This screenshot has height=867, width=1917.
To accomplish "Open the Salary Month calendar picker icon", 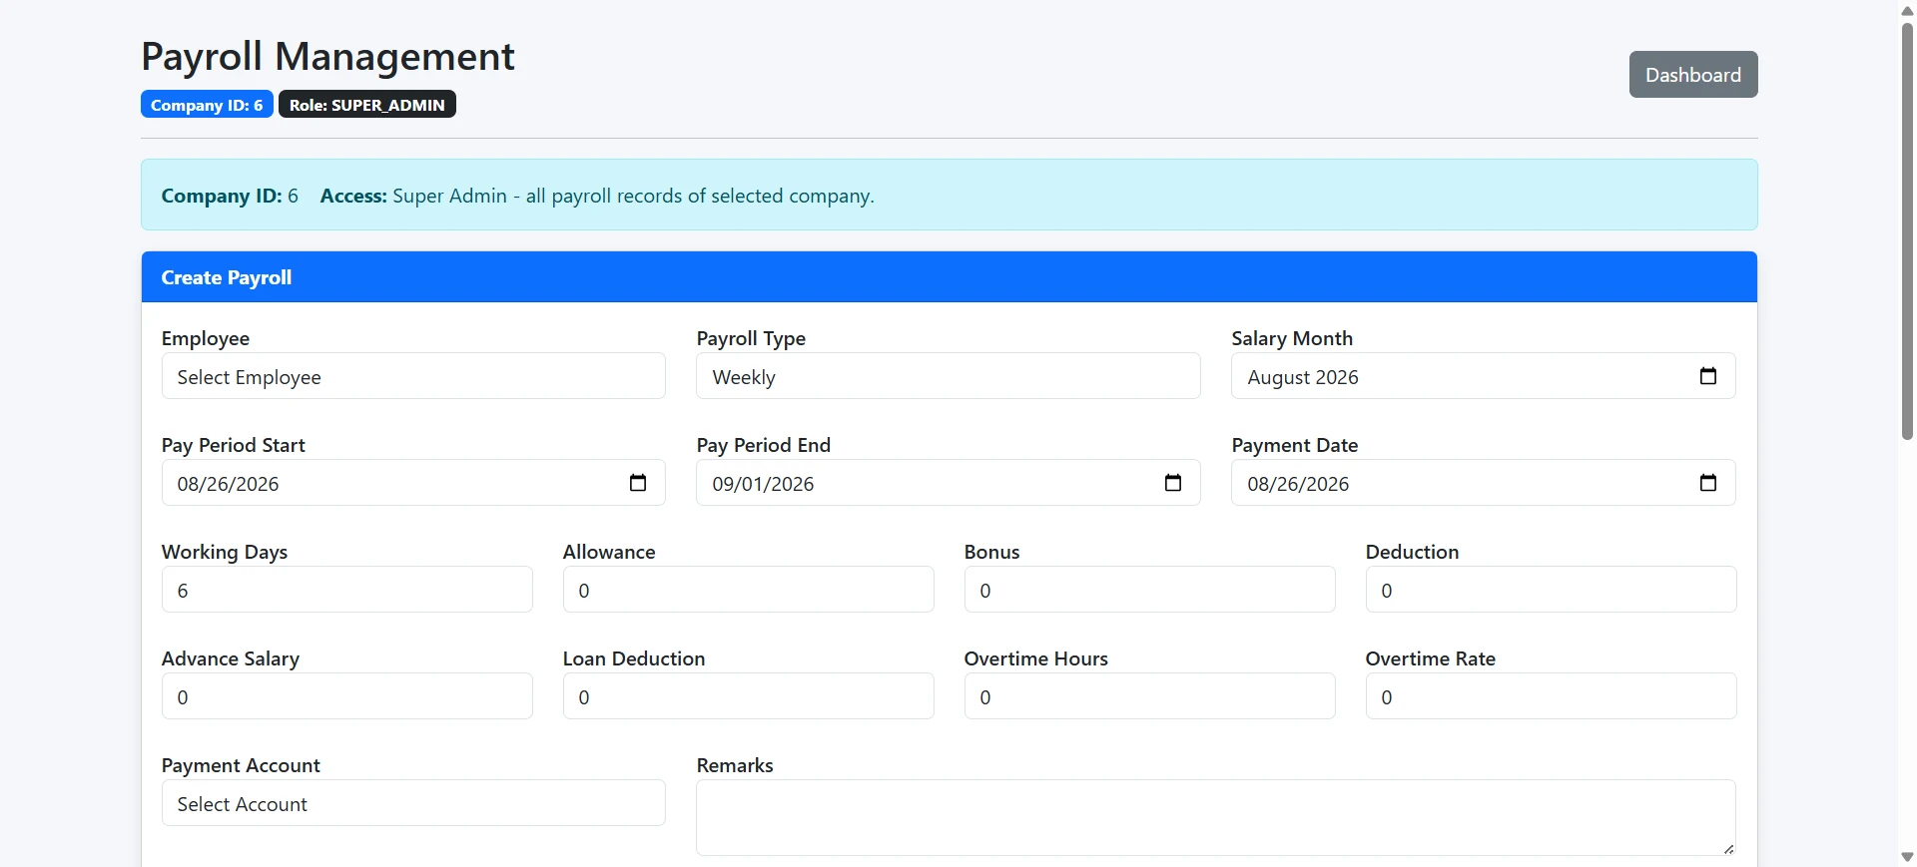I will 1708,376.
